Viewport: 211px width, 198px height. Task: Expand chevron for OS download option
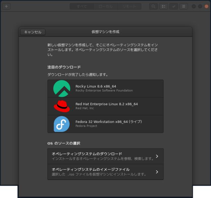click(157, 156)
